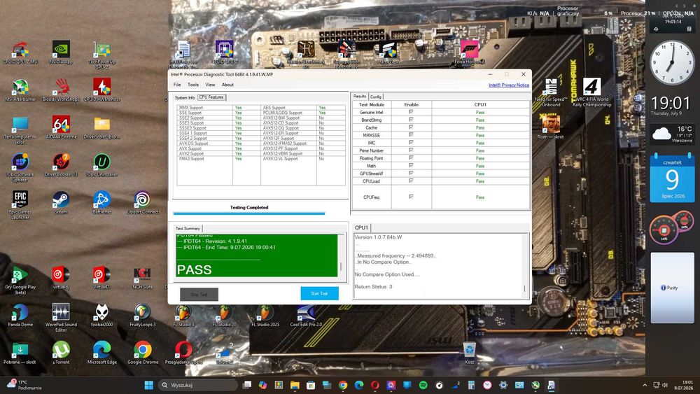This screenshot has width=700, height=394.
Task: Open the FL Studio 2025 desktop icon
Action: tap(265, 315)
